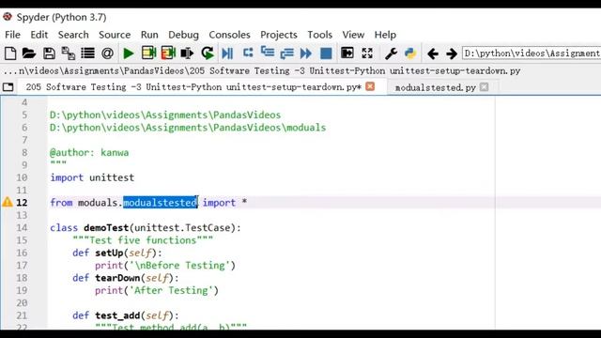The width and height of the screenshot is (601, 338).
Task: Click the '\nBefore Testing' string
Action: 179,265
